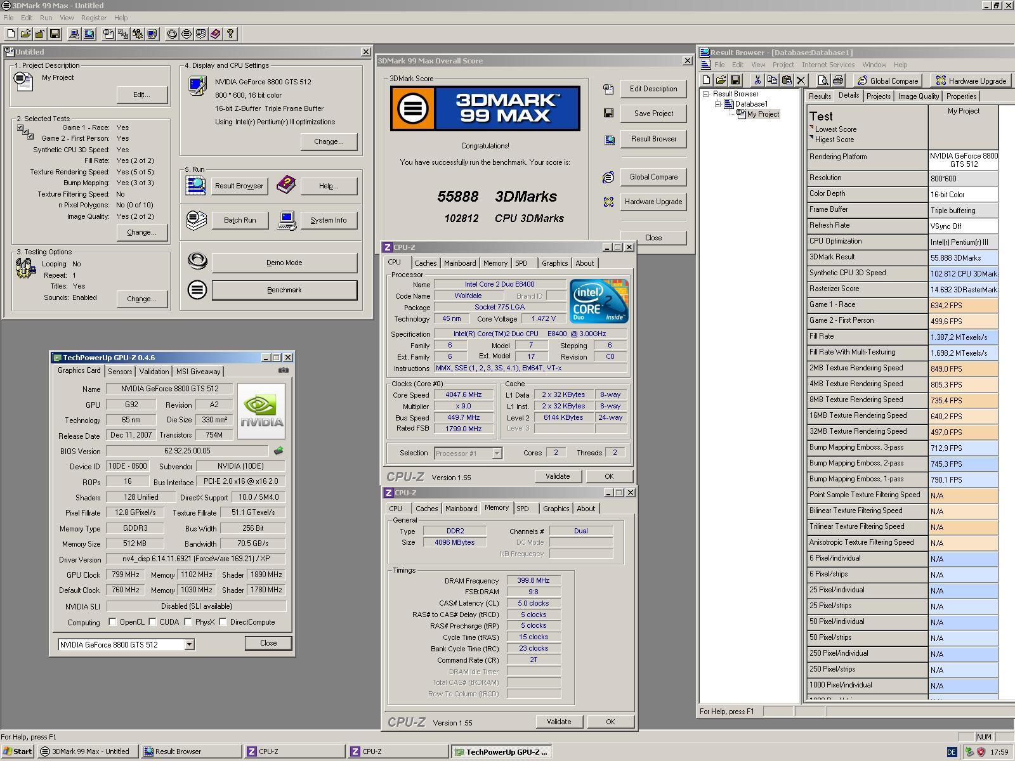Click the BIOS save chip icon in GPU-Z
Image resolution: width=1015 pixels, height=761 pixels.
coord(278,451)
